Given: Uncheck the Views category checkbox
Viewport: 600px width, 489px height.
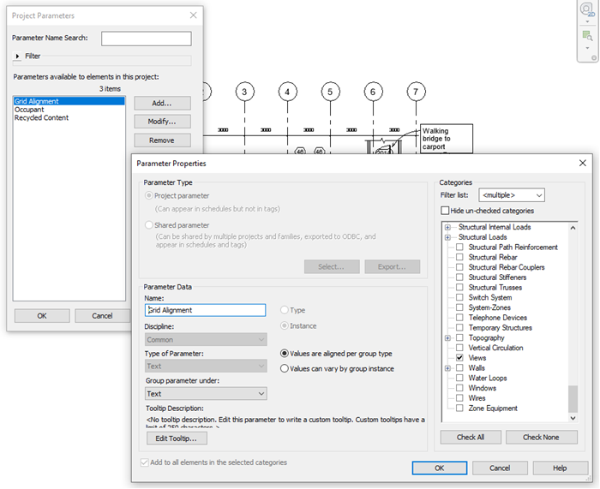Looking at the screenshot, I should pos(460,358).
